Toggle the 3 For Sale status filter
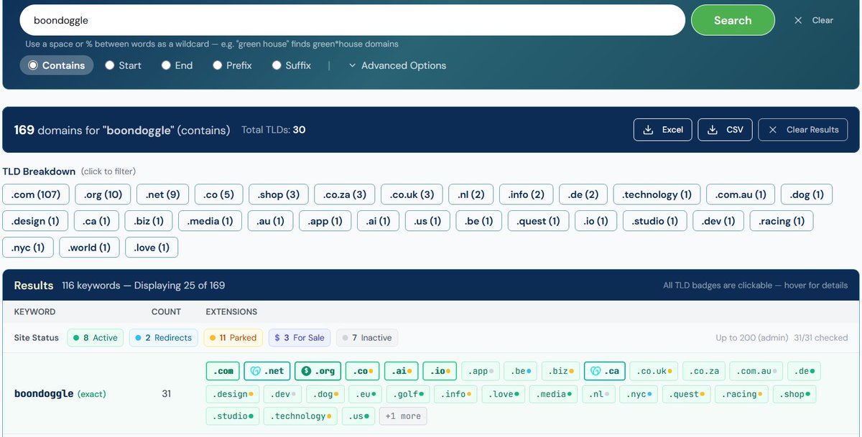This screenshot has height=437, width=862. tap(300, 337)
